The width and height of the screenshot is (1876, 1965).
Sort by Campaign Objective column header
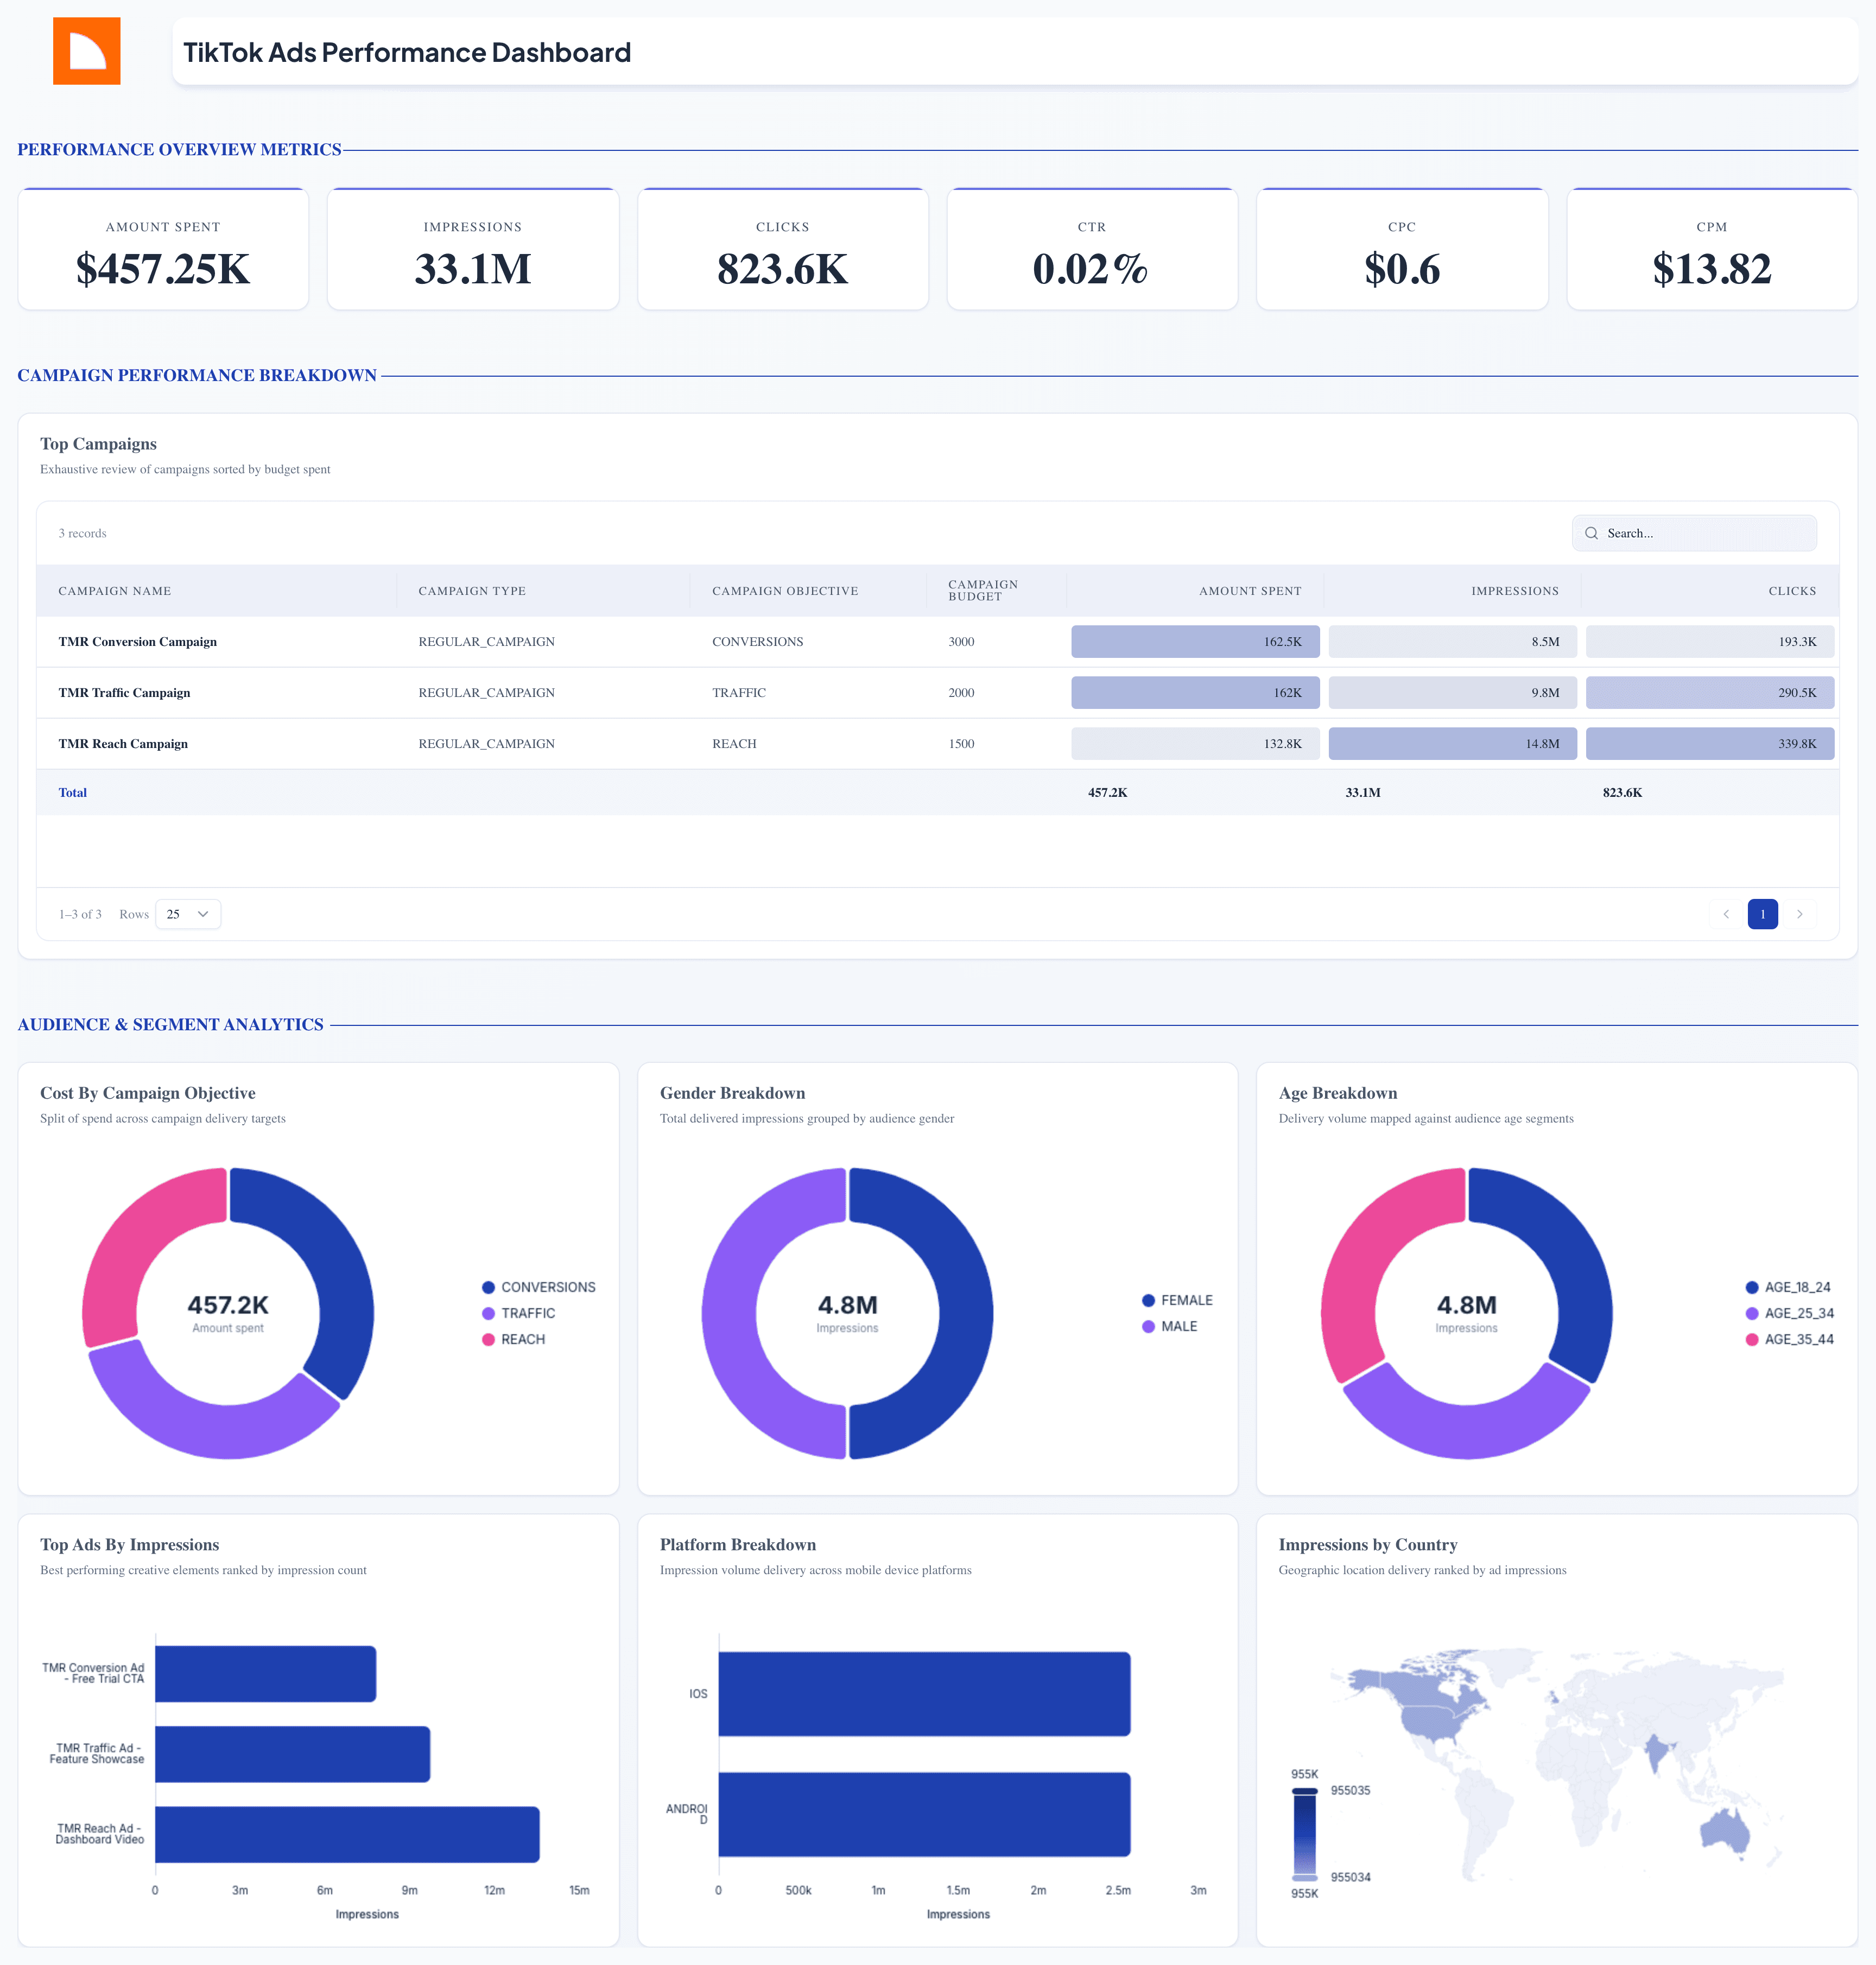click(x=785, y=591)
